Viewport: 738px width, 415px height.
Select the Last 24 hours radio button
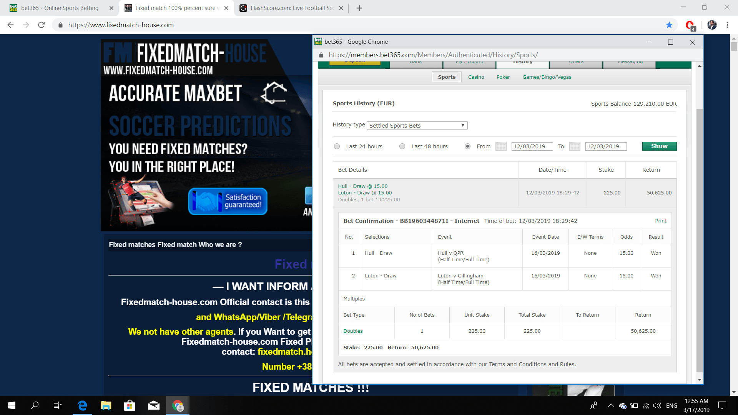(x=337, y=146)
